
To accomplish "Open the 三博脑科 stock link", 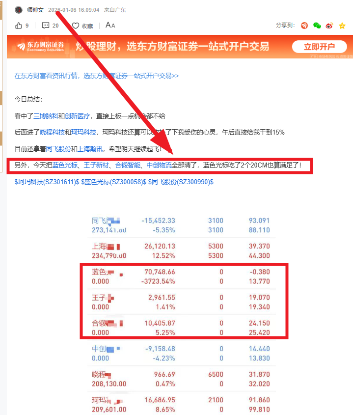I will (46, 116).
